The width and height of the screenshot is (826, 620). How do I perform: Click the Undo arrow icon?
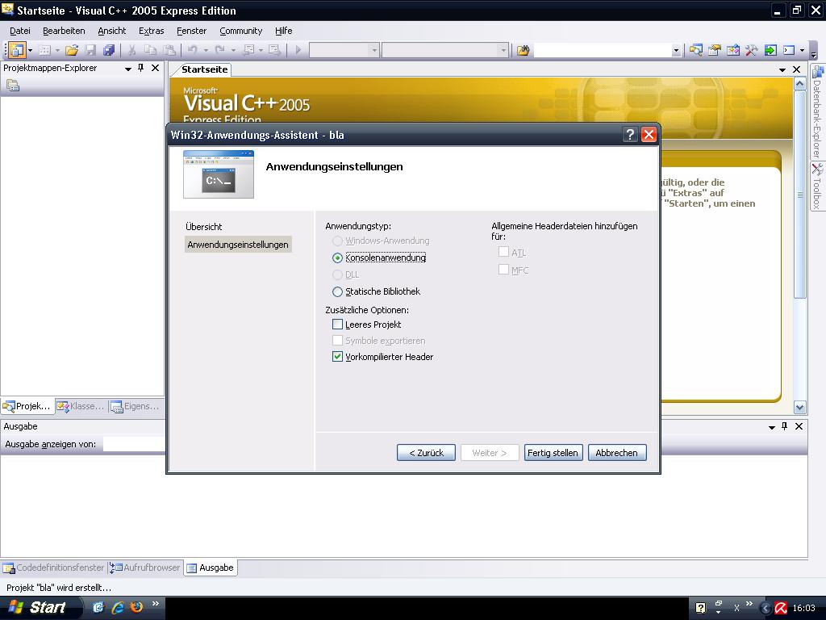pos(192,50)
